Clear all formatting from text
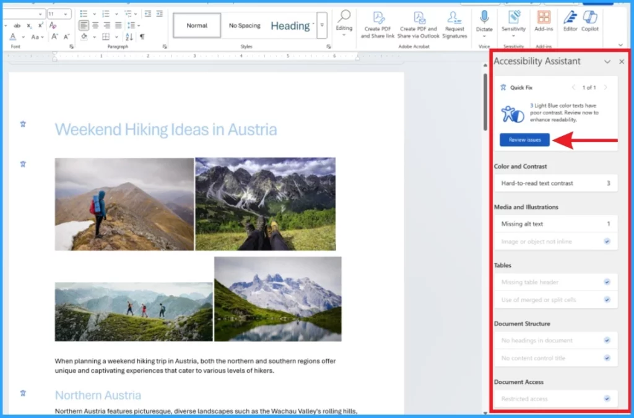 53,25
